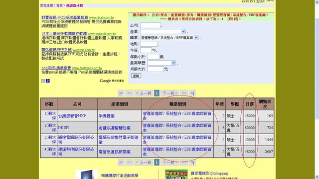Click the >> pager icon above table
Image resolution: width=319 pixels, height=179 pixels.
point(184,93)
